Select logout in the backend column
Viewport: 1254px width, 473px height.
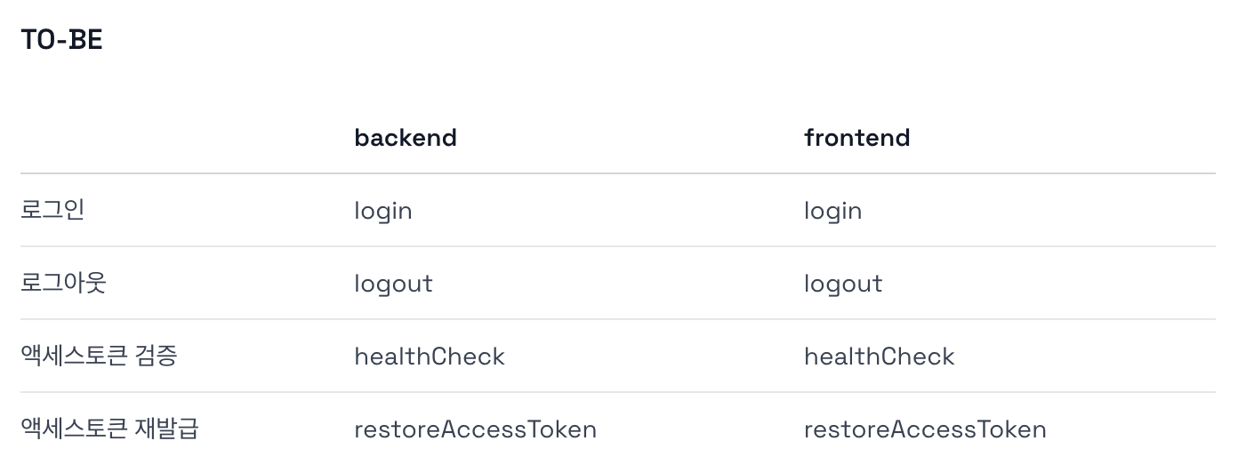(x=393, y=284)
